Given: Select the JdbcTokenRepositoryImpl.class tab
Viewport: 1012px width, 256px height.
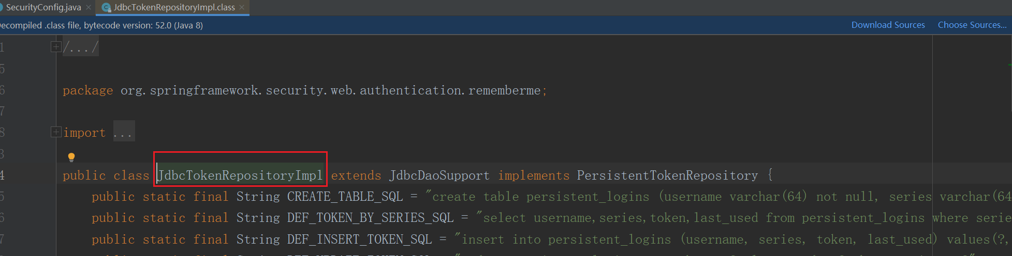Looking at the screenshot, I should [x=174, y=7].
